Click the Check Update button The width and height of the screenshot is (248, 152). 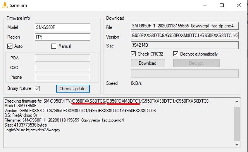[73, 89]
